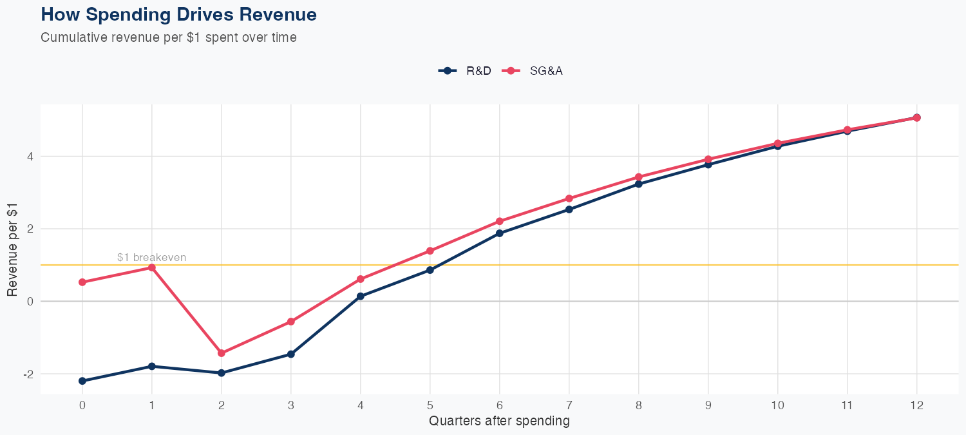Viewport: 966px width, 435px height.
Task: Click the final data point at quarter 12
Action: pyautogui.click(x=916, y=118)
